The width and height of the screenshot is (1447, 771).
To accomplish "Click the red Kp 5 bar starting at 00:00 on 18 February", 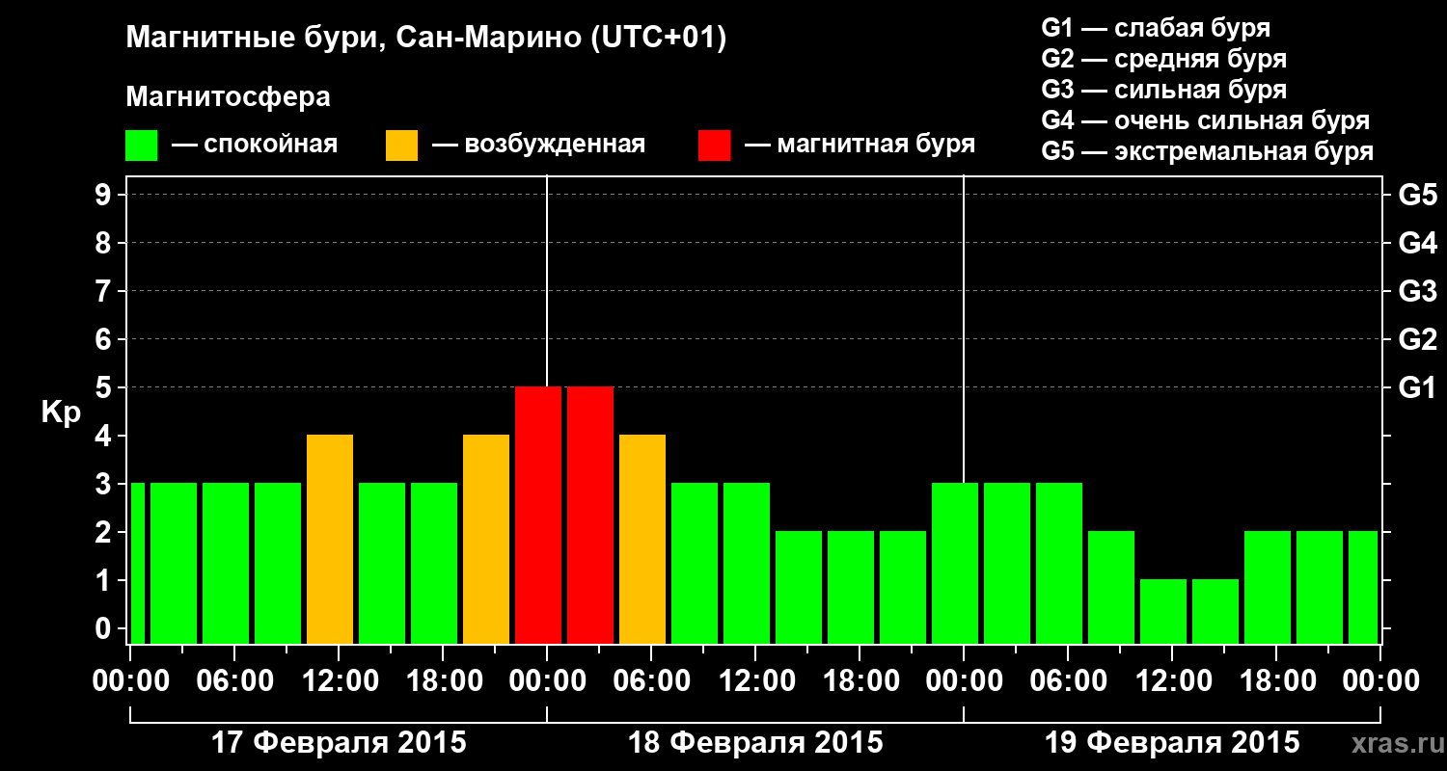I will (590, 515).
